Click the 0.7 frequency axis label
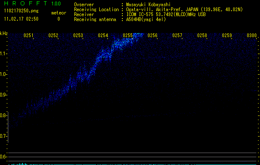Viewport: 260px width, 165px height. (x=3, y=136)
